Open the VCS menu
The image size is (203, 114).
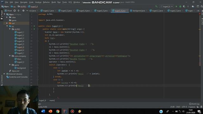[70, 2]
